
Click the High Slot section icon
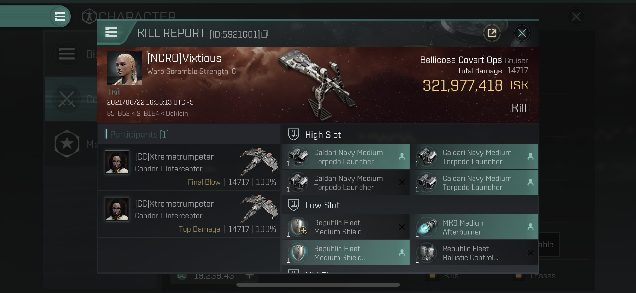(293, 134)
